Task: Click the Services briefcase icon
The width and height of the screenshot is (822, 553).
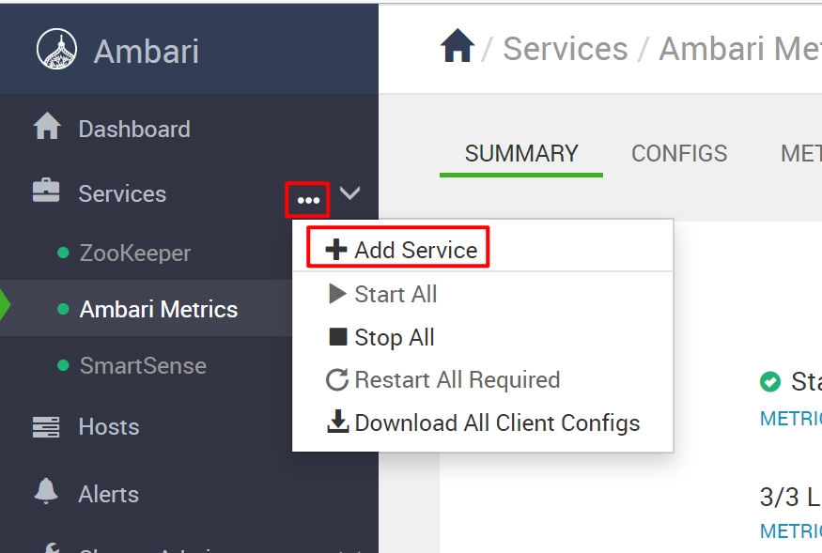Action: coord(46,191)
